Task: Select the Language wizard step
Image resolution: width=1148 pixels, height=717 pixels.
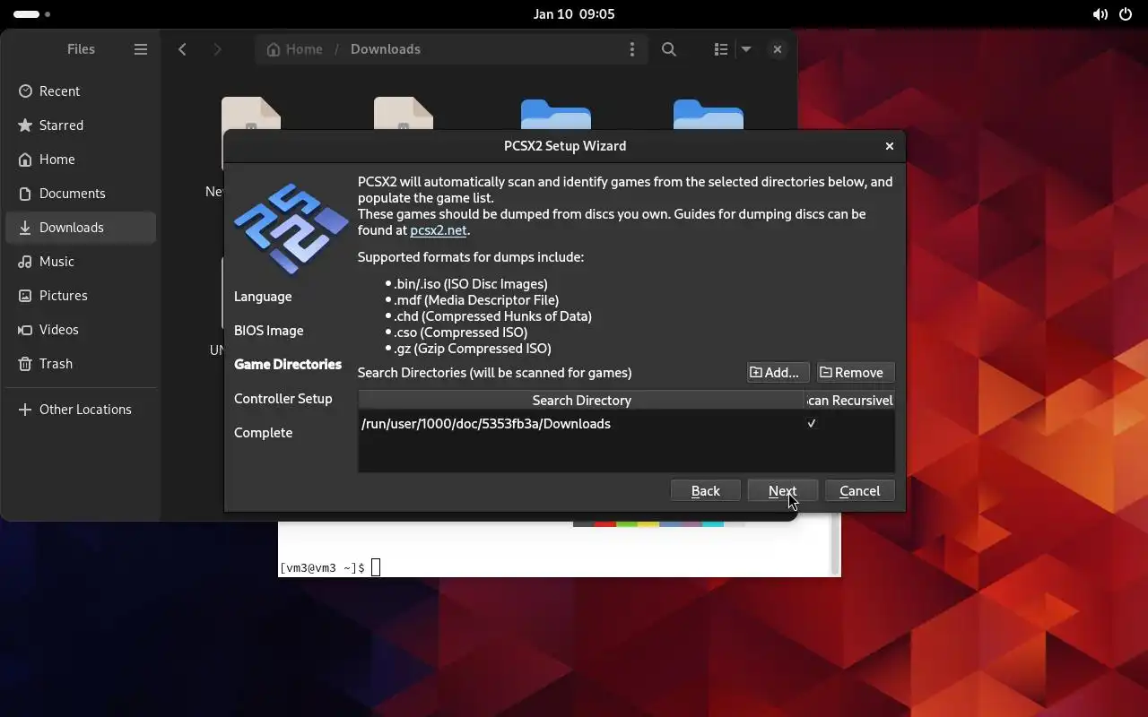Action: click(263, 297)
